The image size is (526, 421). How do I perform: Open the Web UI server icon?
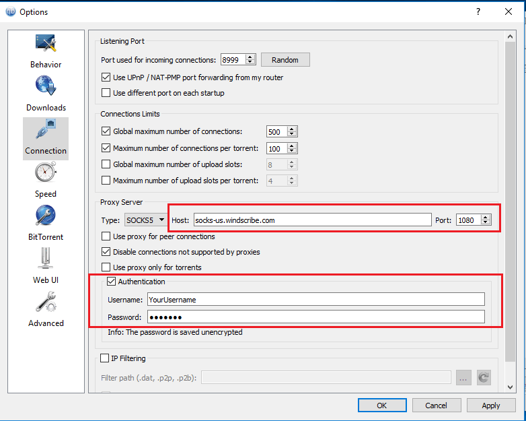tap(46, 259)
